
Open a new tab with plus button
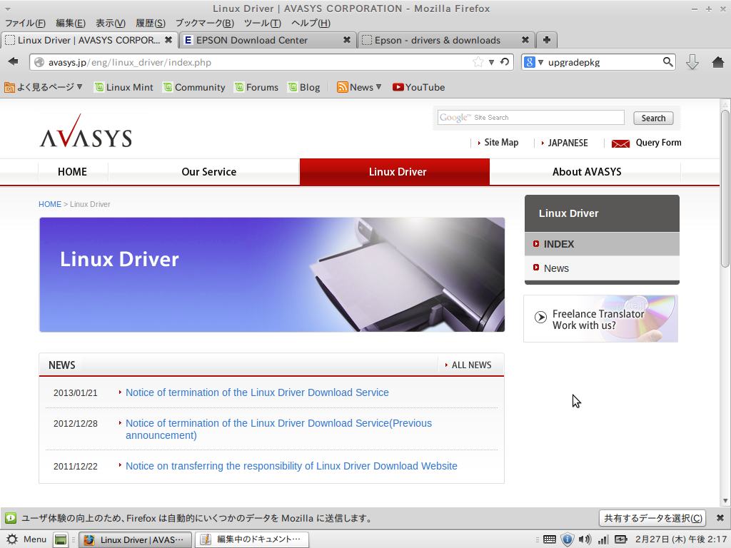pos(547,40)
